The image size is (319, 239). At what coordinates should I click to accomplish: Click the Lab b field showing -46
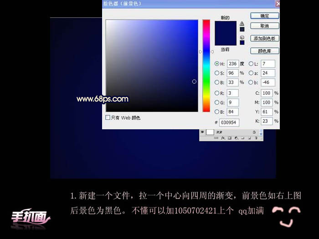click(x=268, y=82)
